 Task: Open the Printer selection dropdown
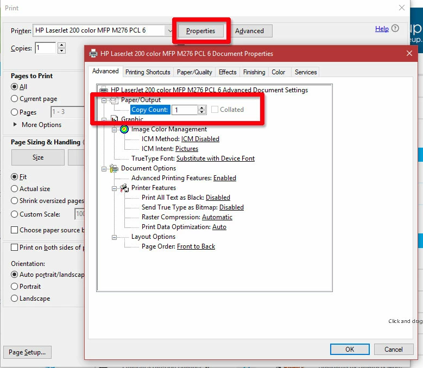[x=169, y=30]
